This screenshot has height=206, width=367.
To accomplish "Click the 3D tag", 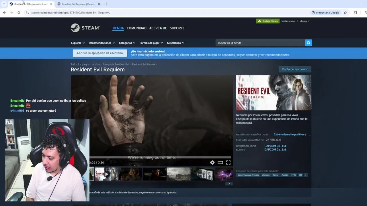I will tap(300, 175).
